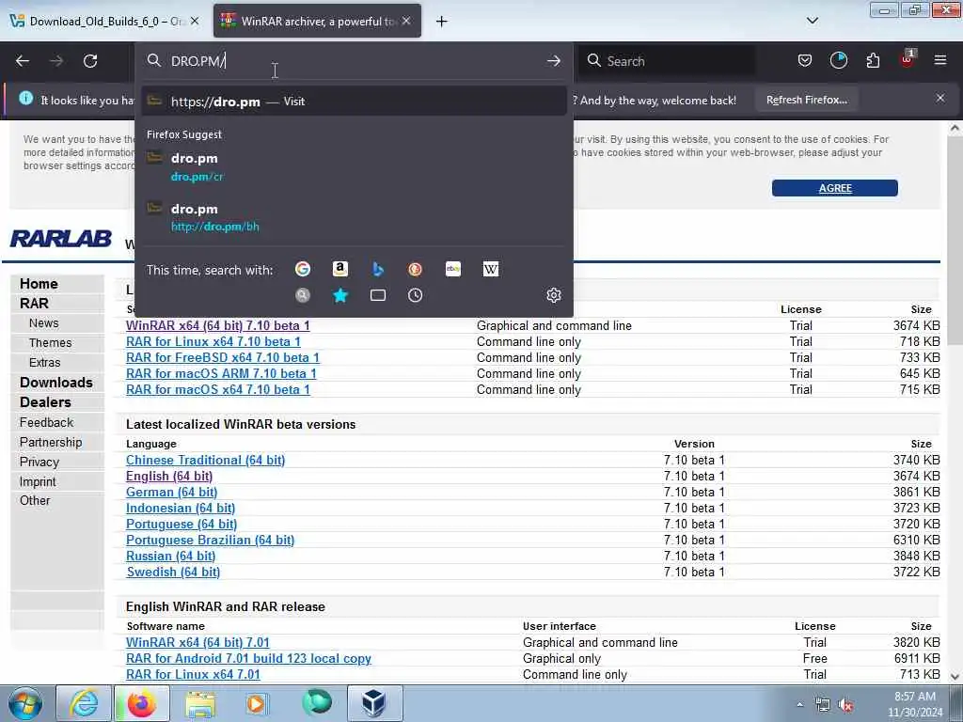This screenshot has width=963, height=722.
Task: Open Home in RARLAB sidebar
Action: [x=39, y=284]
